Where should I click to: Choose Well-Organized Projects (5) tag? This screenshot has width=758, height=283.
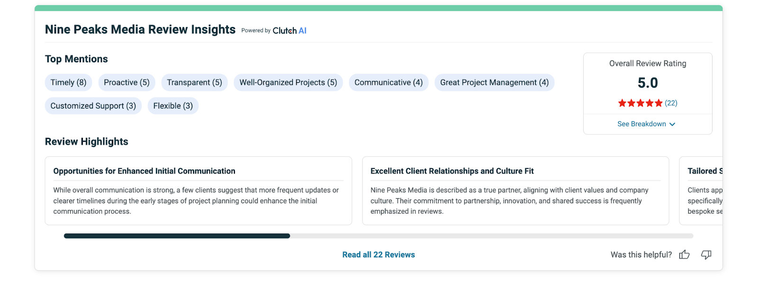pyautogui.click(x=288, y=82)
